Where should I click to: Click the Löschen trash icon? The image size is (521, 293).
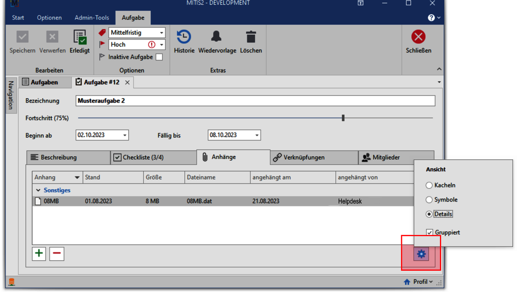[251, 37]
